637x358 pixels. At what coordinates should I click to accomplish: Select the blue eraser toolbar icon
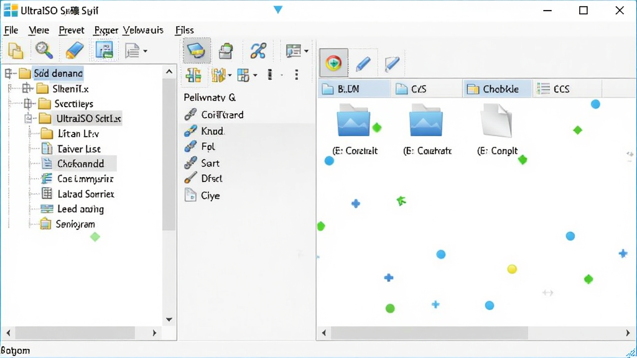click(75, 50)
